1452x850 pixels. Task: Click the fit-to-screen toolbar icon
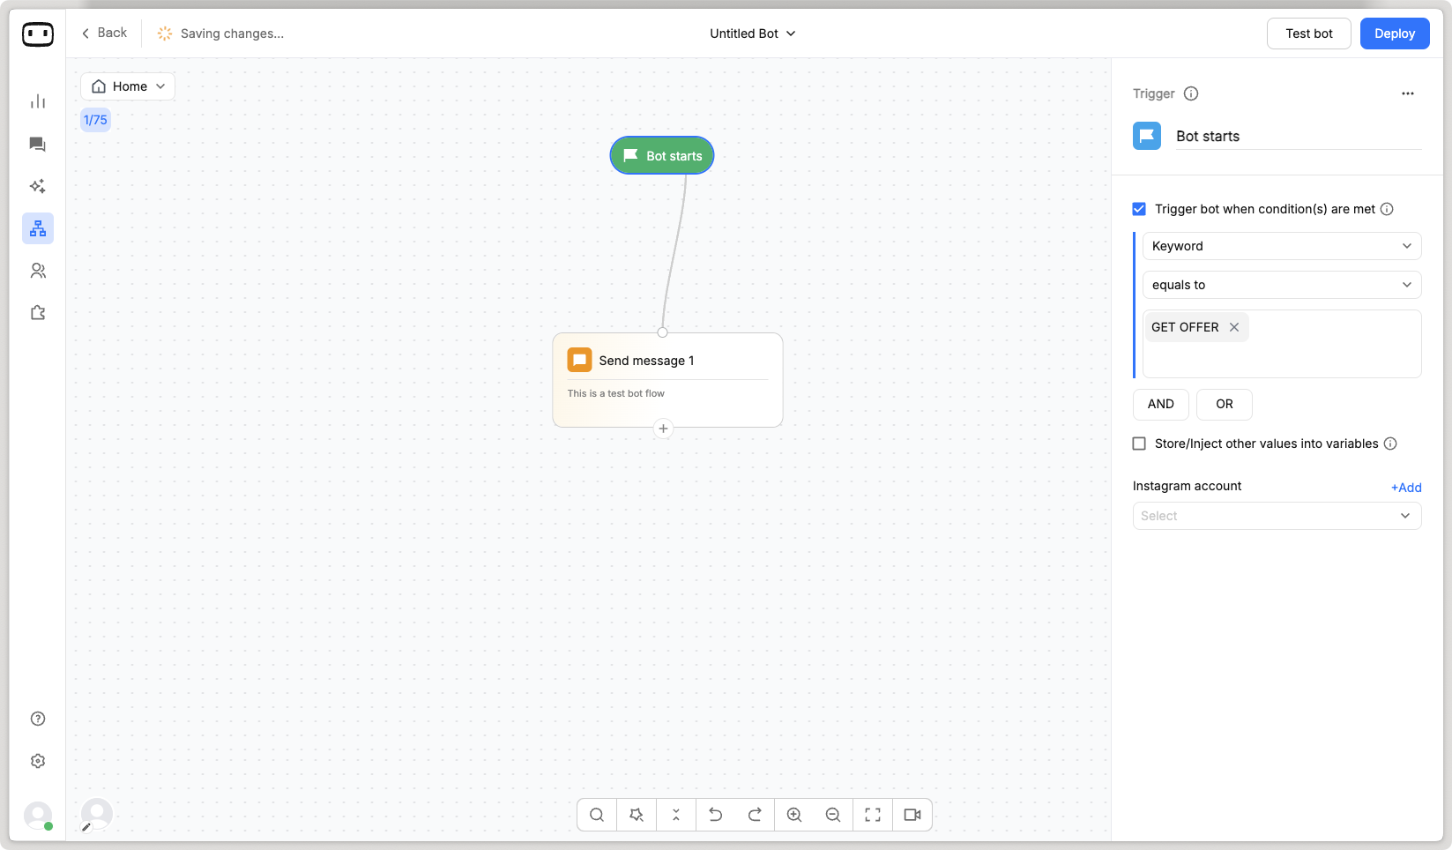872,815
